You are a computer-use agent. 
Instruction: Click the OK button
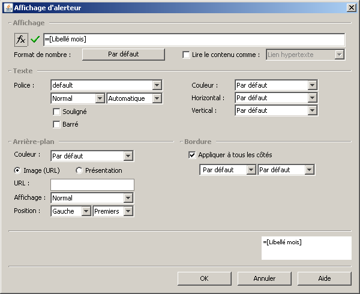pyautogui.click(x=204, y=278)
